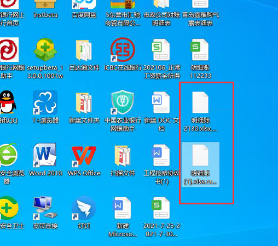Screen dimensions: 278x246
Task: Select the 东营市汇驰商贸有限公司 file icon
Action: click(x=123, y=4)
